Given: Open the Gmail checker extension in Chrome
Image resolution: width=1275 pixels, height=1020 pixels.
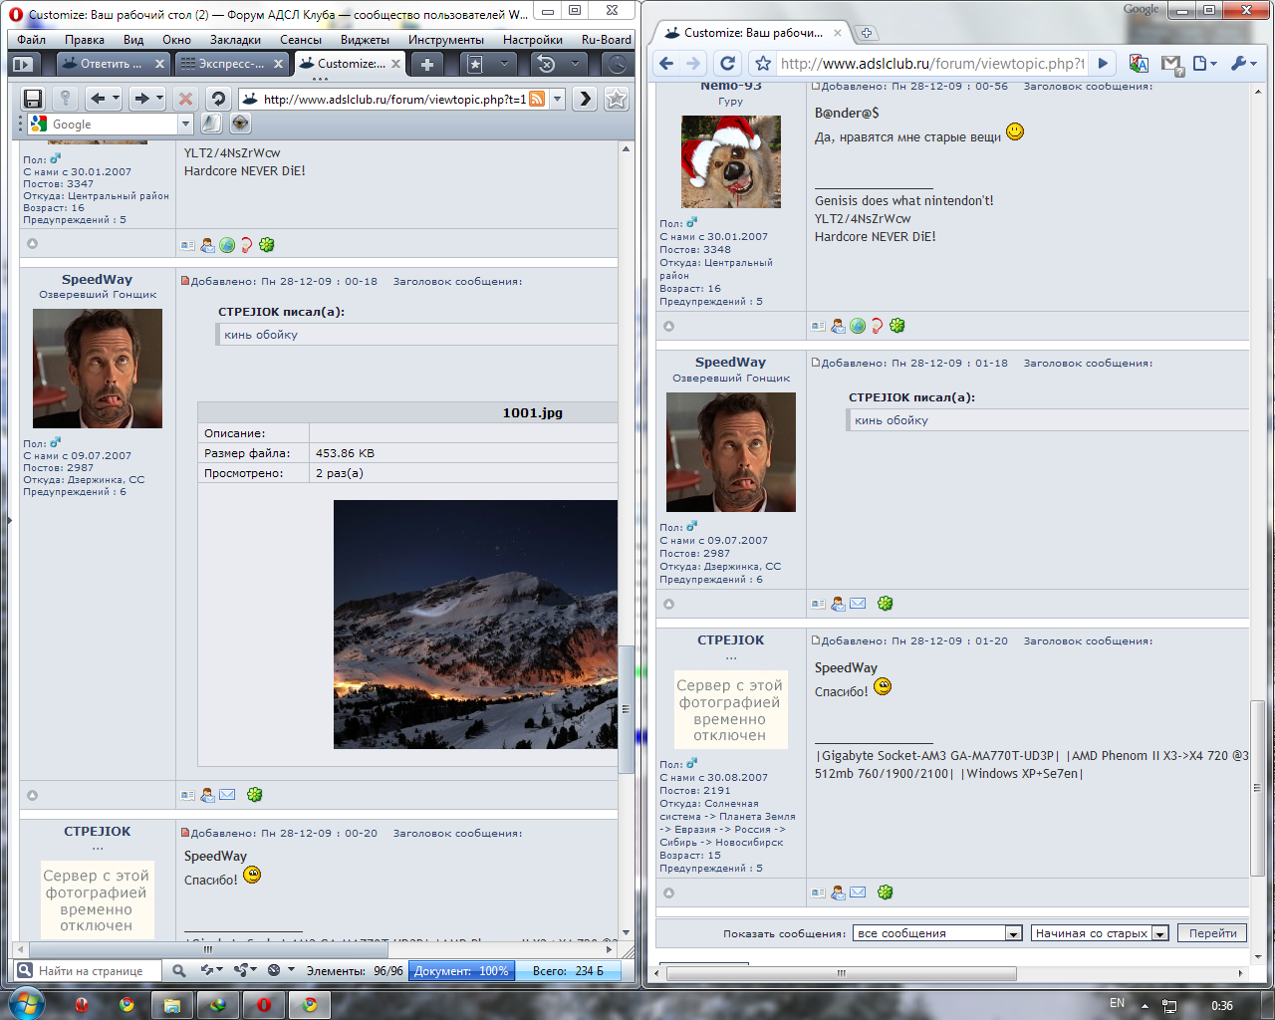Looking at the screenshot, I should pos(1171,65).
